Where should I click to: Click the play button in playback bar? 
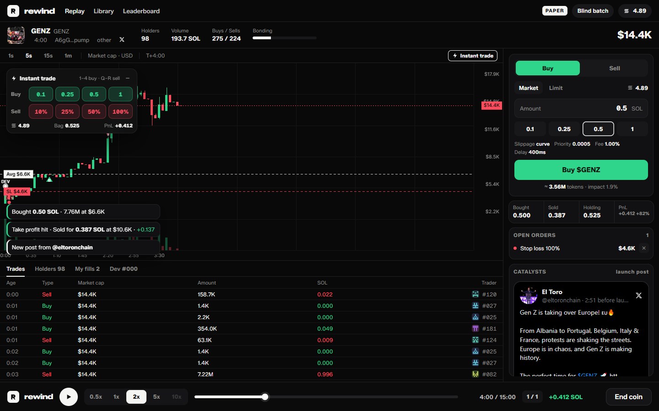[x=69, y=397]
